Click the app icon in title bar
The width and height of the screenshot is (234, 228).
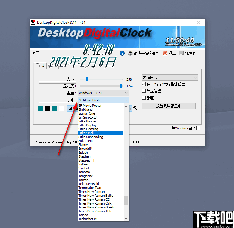33,23
